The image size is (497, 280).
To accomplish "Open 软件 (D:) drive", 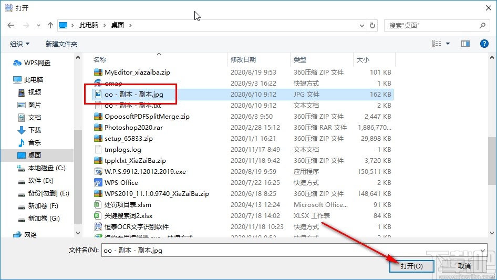I will click(36, 181).
